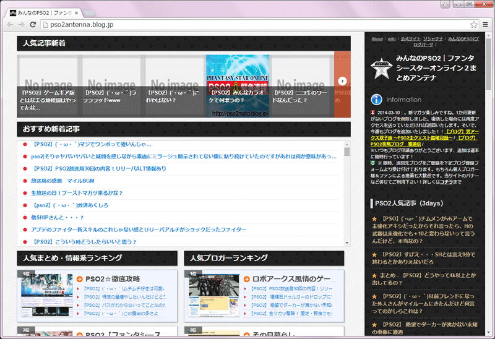This screenshot has width=495, height=339.
Task: Click the blue Information icon
Action: tap(376, 100)
